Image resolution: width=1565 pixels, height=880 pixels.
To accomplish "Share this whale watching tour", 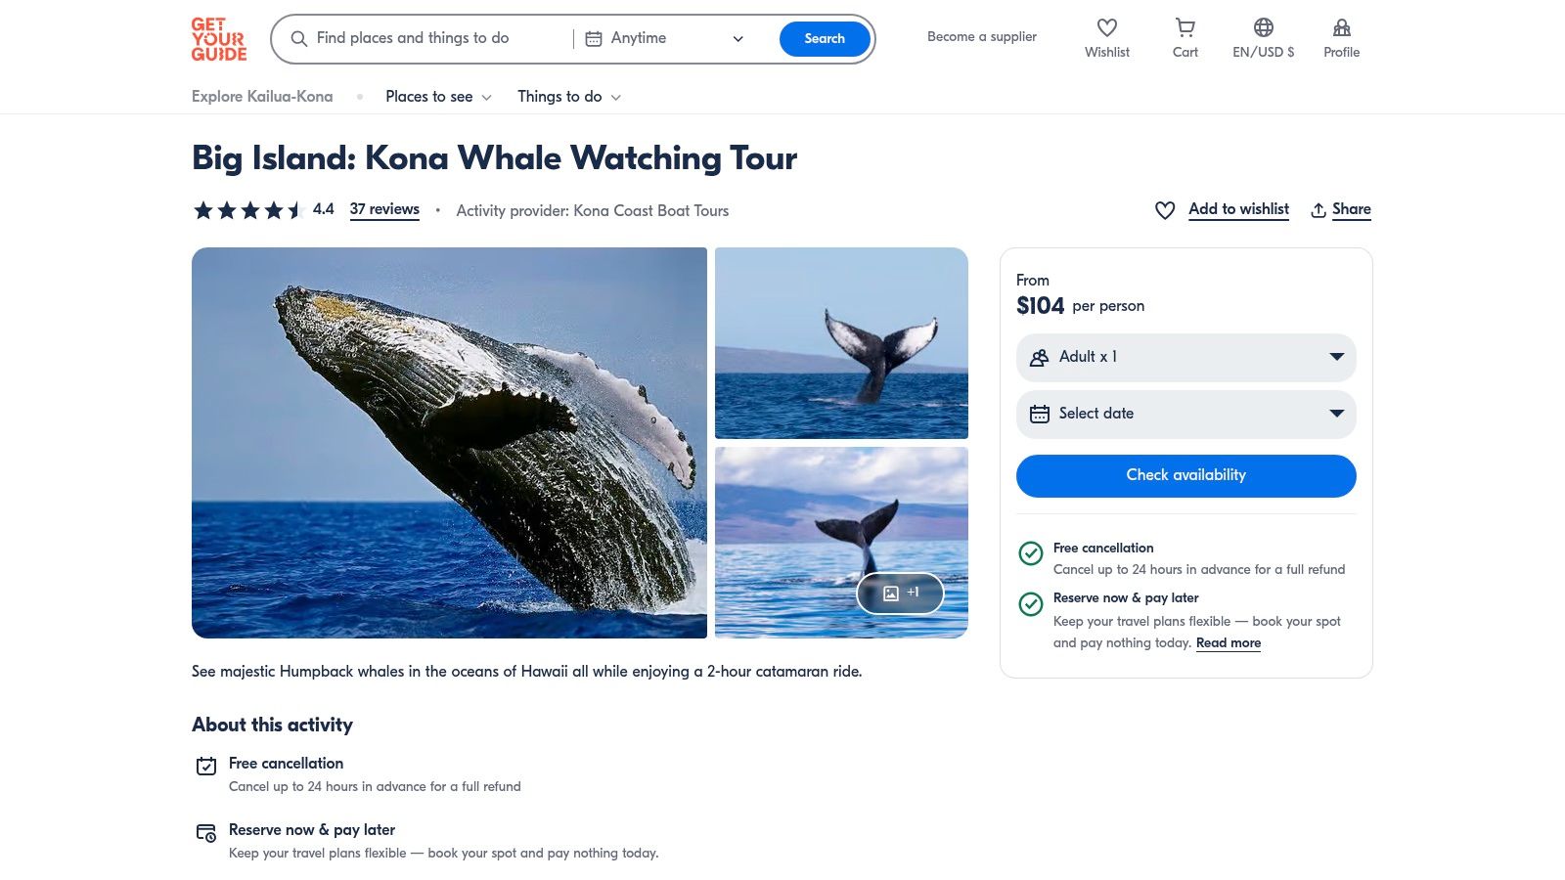I will pos(1340,209).
